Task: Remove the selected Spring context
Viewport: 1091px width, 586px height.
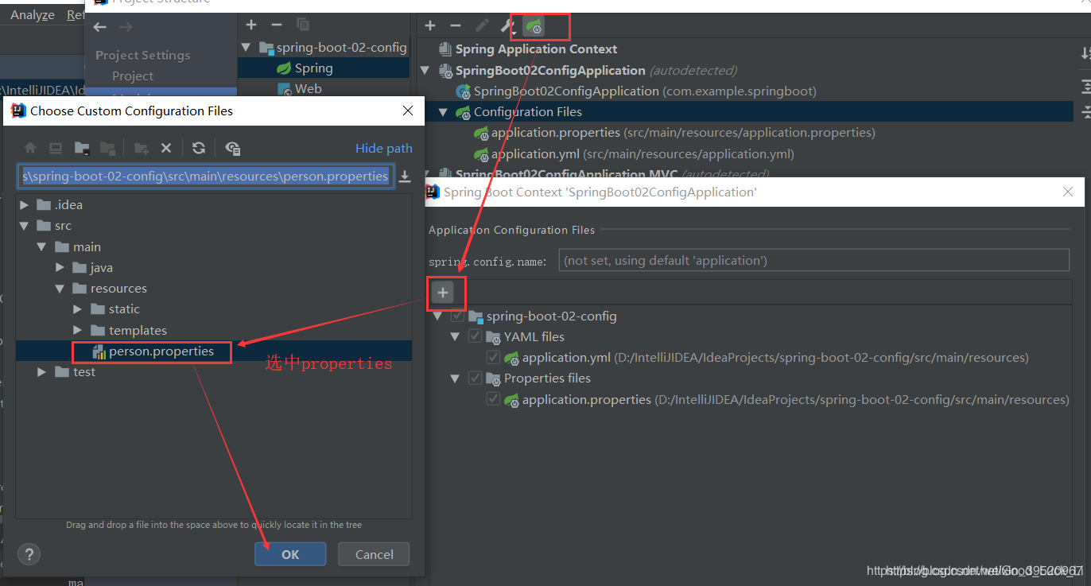Action: point(456,26)
